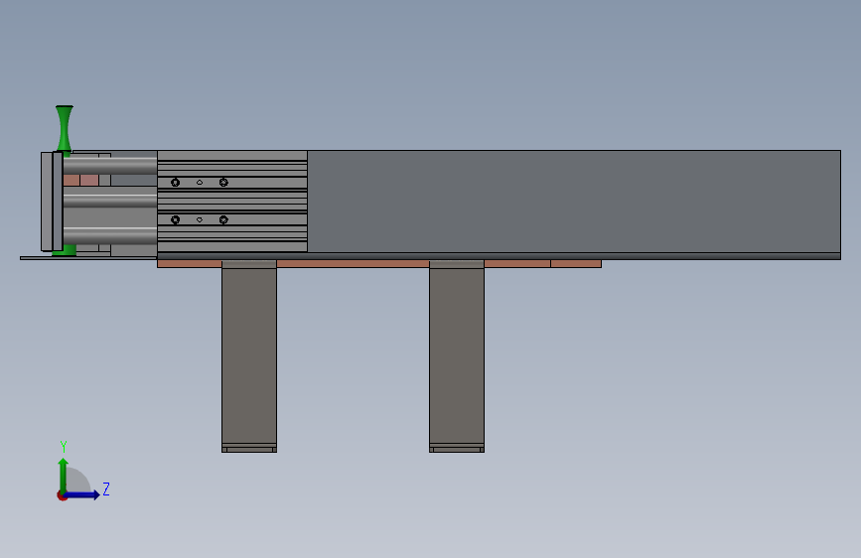Select the green hourglass-shaped handle on top
The height and width of the screenshot is (558, 861).
pyautogui.click(x=65, y=127)
